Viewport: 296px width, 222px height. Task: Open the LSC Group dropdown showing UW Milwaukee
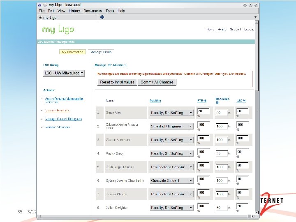click(x=64, y=73)
